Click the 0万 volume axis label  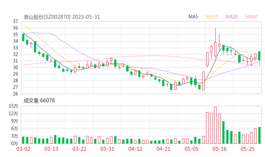(x=15, y=143)
